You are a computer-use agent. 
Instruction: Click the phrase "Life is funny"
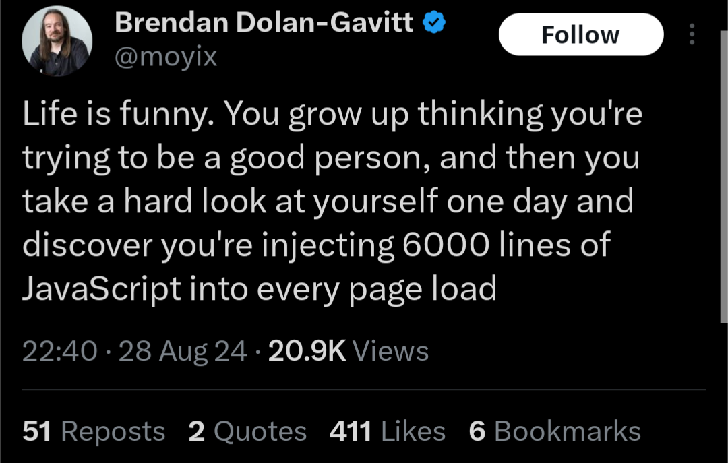point(117,115)
